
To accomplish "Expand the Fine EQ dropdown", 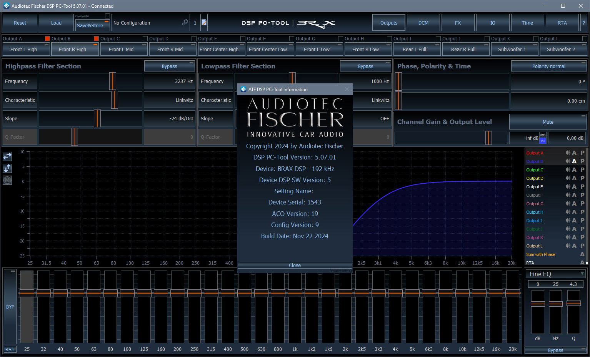I will 582,274.
